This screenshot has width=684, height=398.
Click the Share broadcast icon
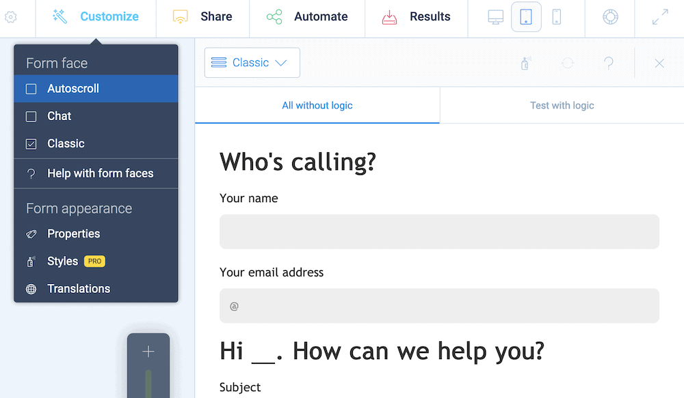pyautogui.click(x=180, y=16)
